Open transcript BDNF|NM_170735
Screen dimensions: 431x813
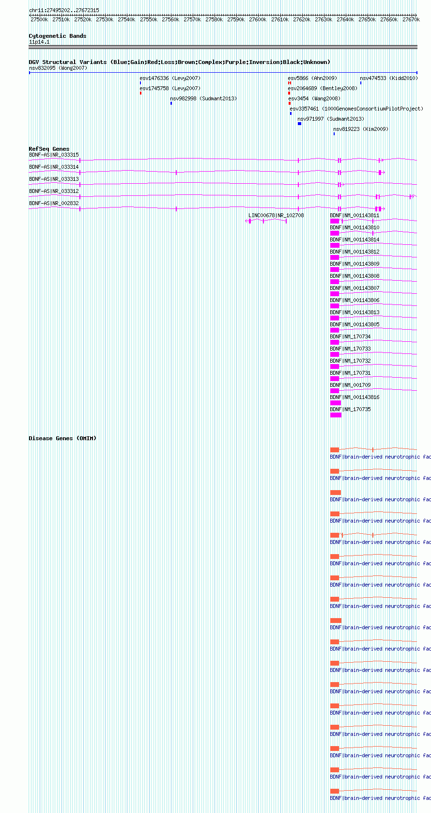[x=350, y=409]
